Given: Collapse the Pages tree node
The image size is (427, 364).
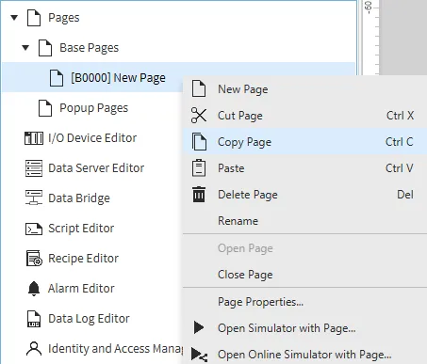Looking at the screenshot, I should click(14, 18).
